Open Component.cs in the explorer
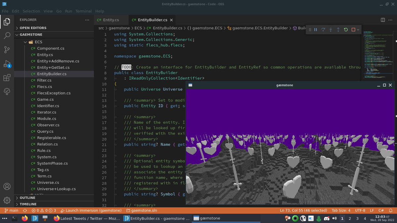 tap(51, 48)
